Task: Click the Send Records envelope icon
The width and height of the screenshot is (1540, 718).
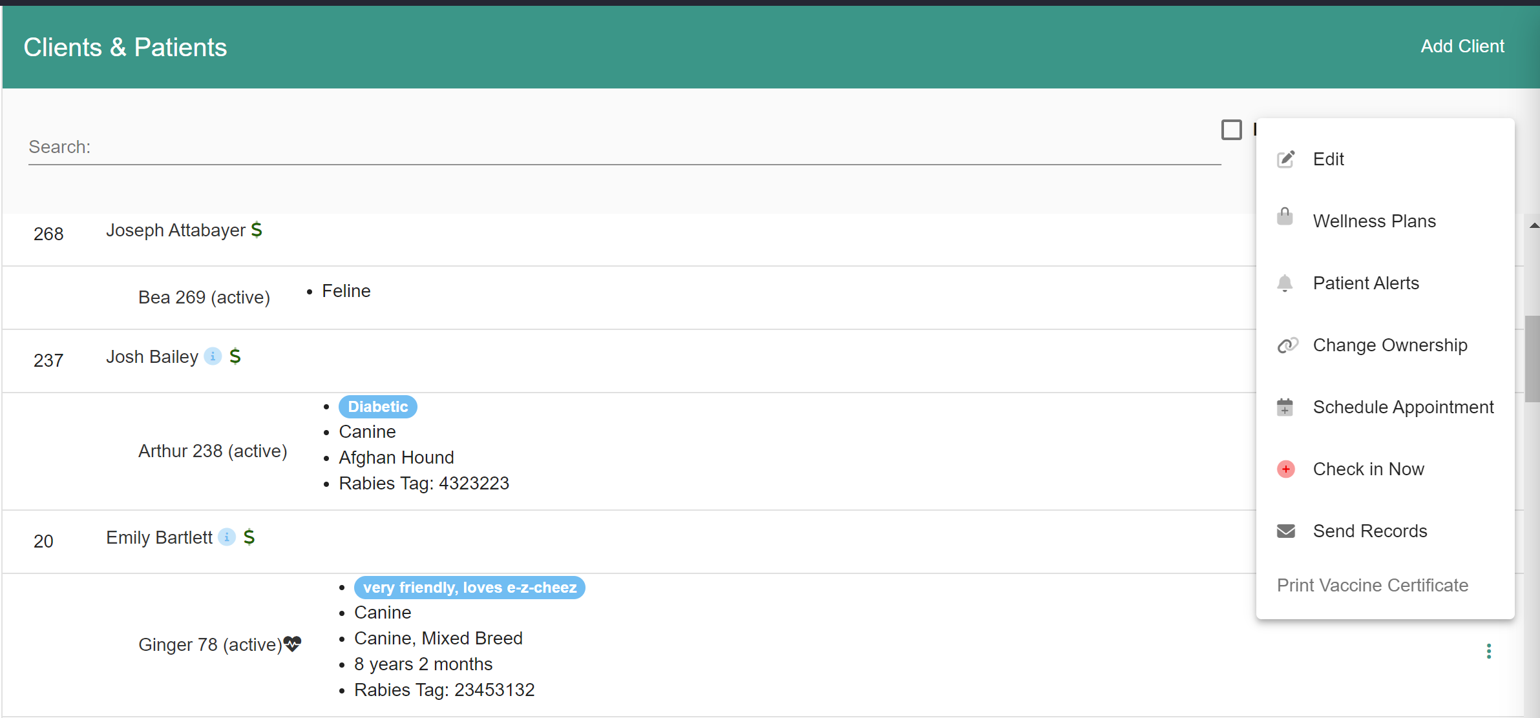Action: pos(1285,531)
